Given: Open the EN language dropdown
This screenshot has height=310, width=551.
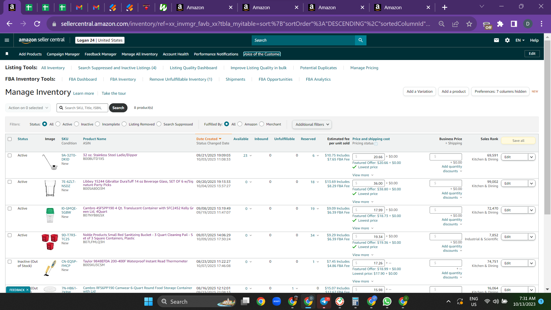Looking at the screenshot, I should 520,40.
